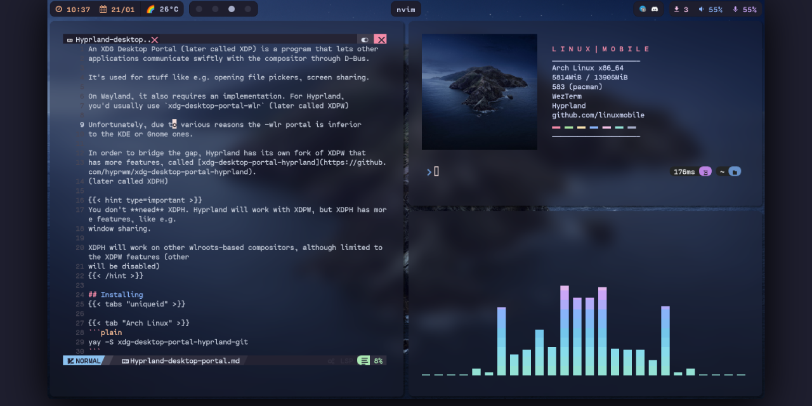Click the nvim window title in bar
812x406 pixels.
coord(406,10)
